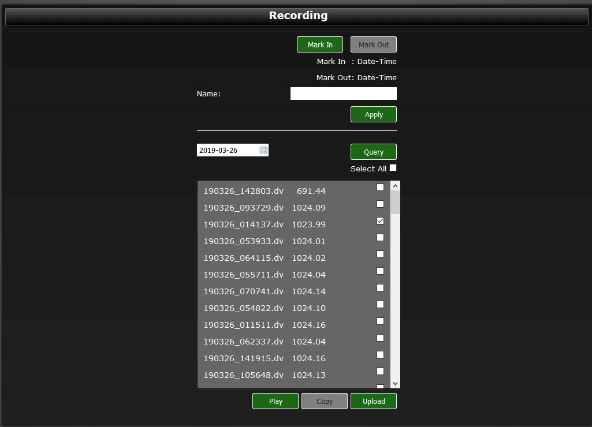Run the Query button
Image resolution: width=592 pixels, height=427 pixels.
[x=374, y=152]
